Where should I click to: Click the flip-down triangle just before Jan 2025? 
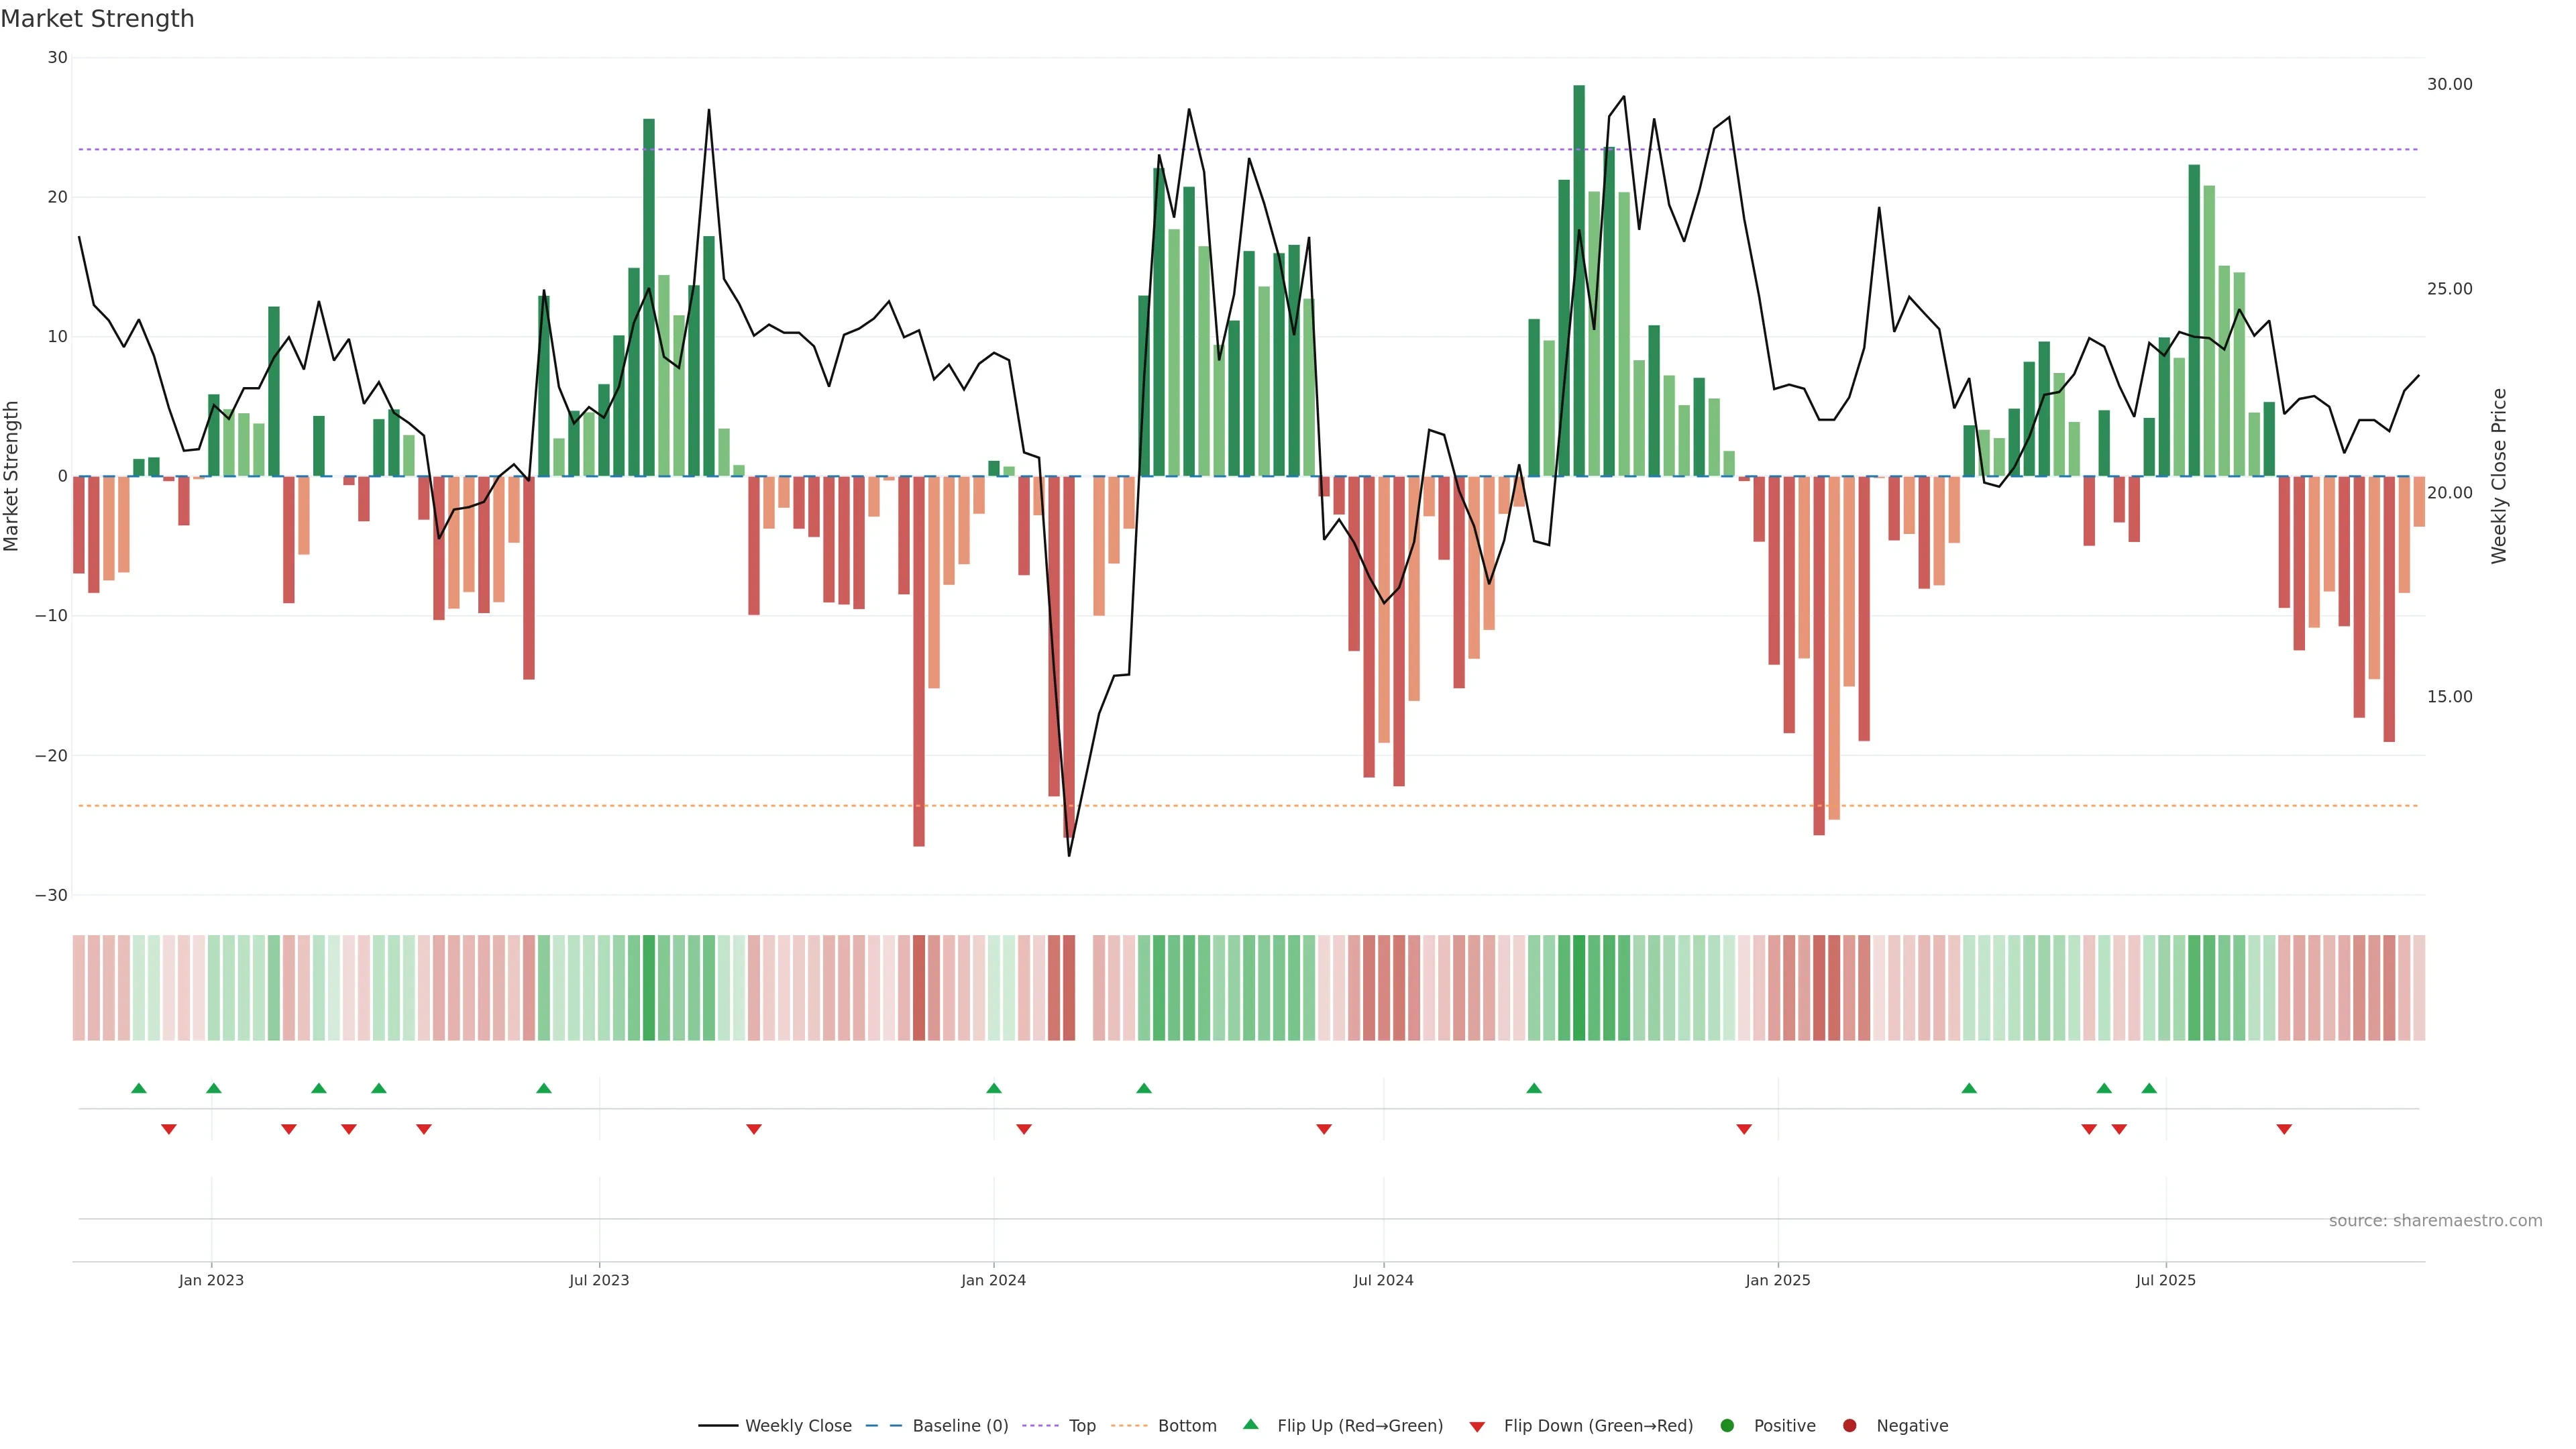tap(1744, 1129)
